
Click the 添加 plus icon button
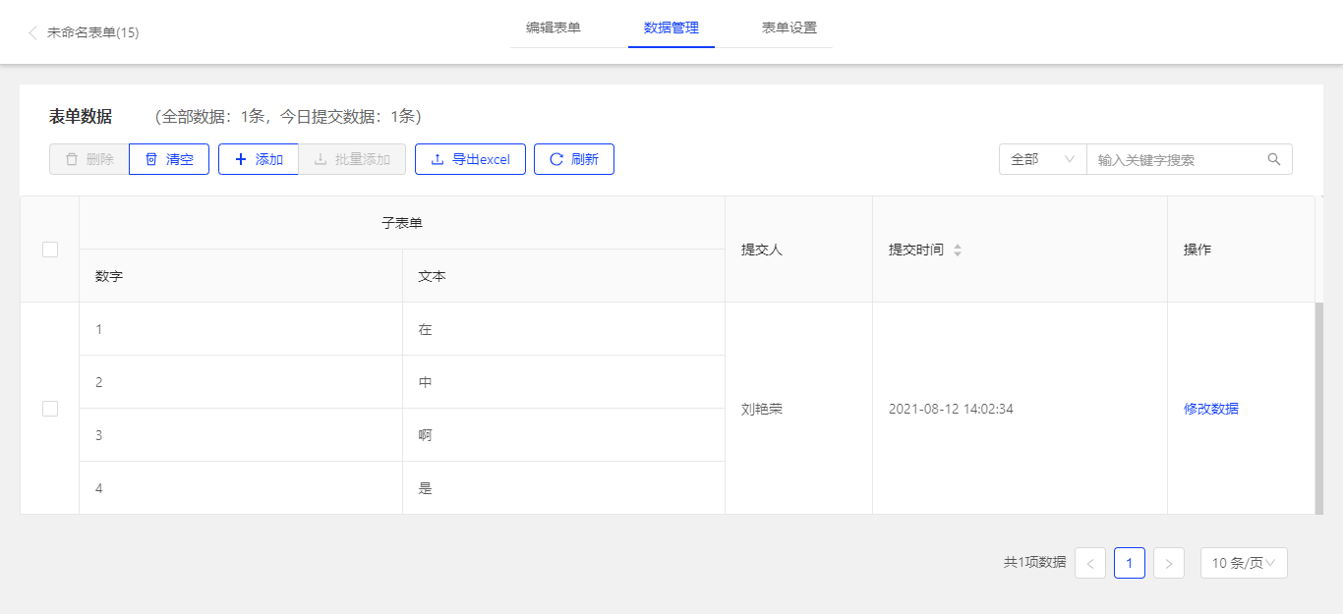pos(259,159)
